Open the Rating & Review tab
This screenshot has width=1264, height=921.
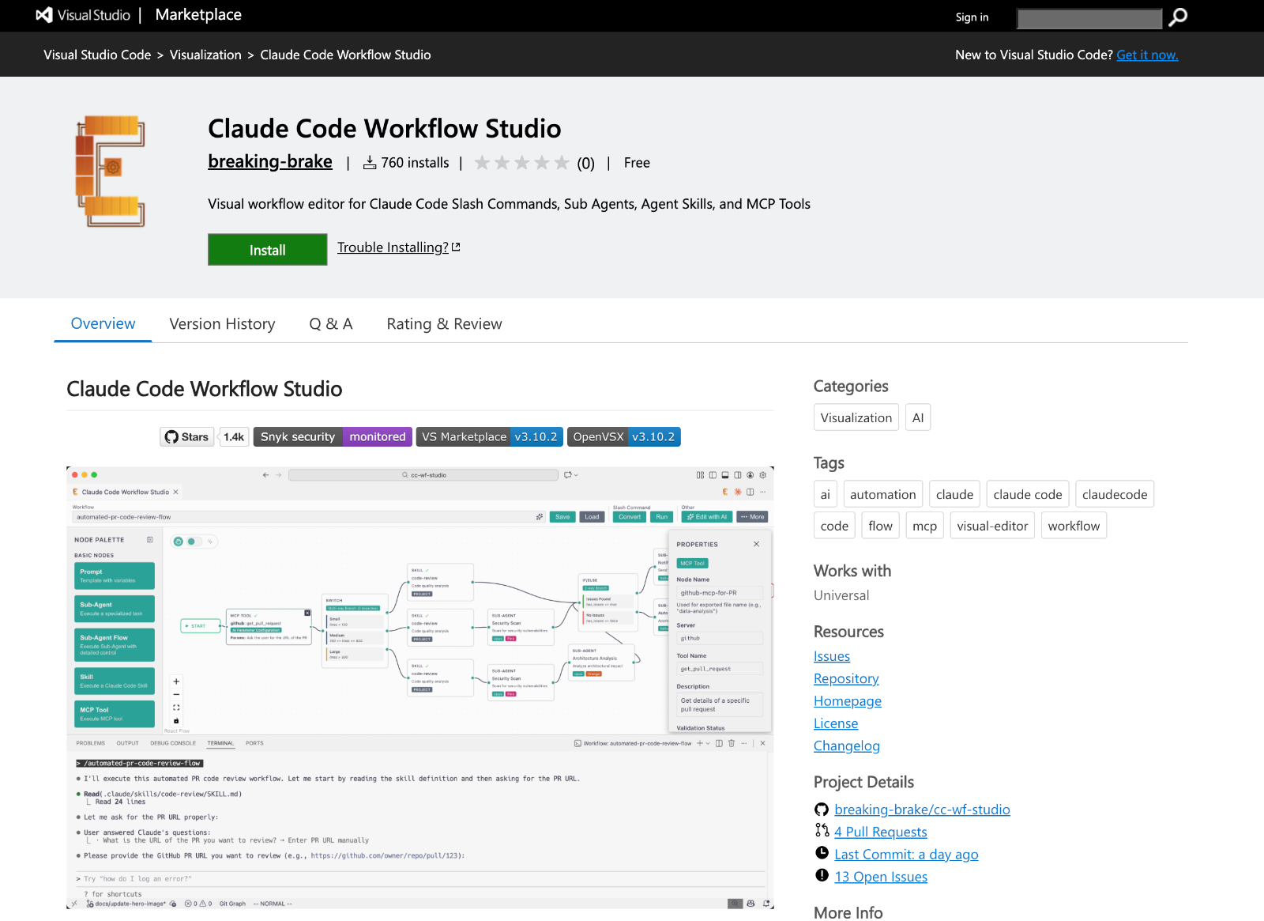443,323
